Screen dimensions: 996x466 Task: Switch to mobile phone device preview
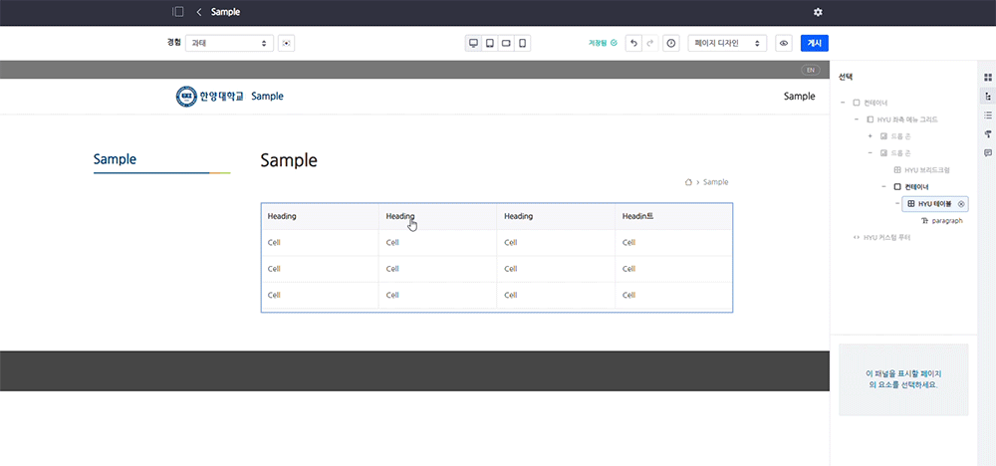[x=522, y=44]
